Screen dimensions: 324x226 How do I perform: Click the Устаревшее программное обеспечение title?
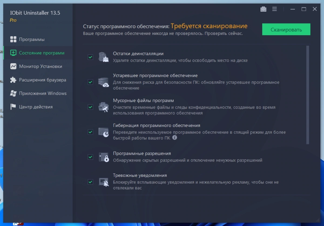pos(155,76)
